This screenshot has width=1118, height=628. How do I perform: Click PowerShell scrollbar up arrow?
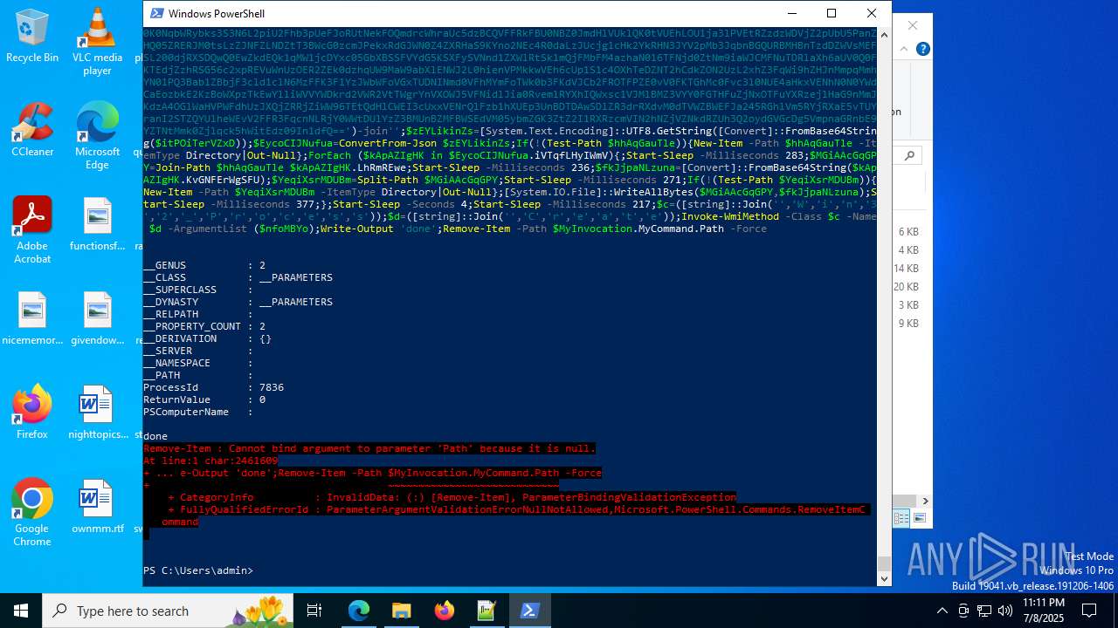point(884,34)
